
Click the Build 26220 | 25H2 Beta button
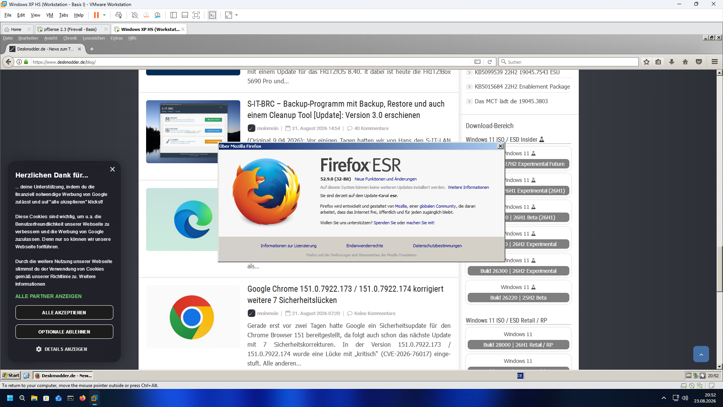point(518,298)
